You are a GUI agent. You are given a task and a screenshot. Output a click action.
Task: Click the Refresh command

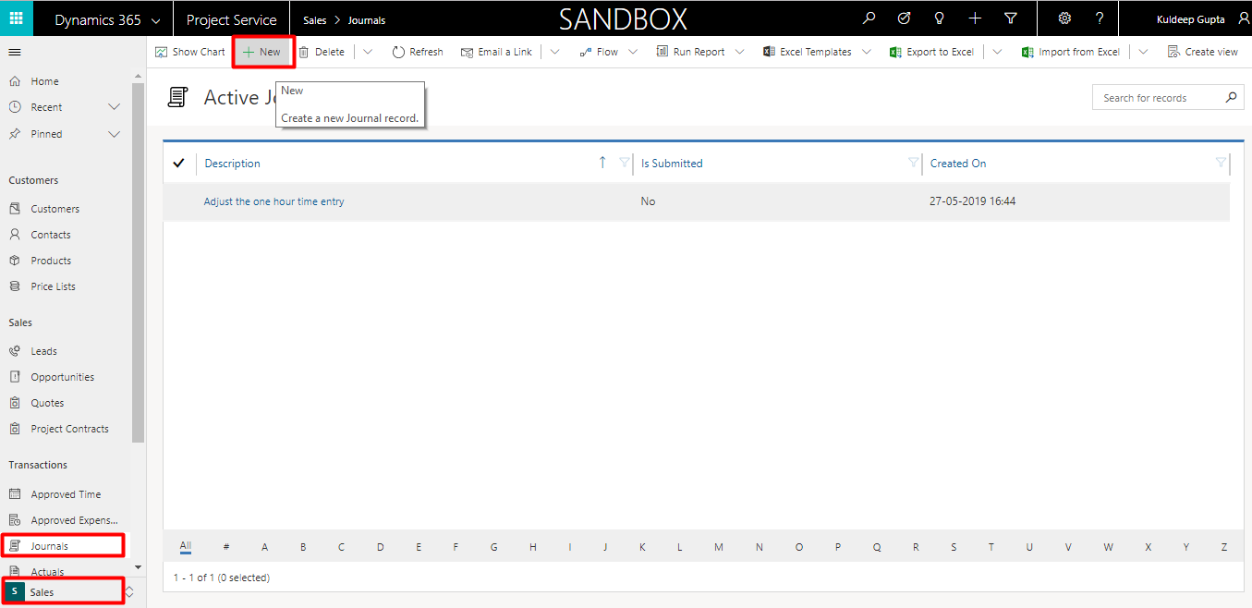[x=418, y=52]
